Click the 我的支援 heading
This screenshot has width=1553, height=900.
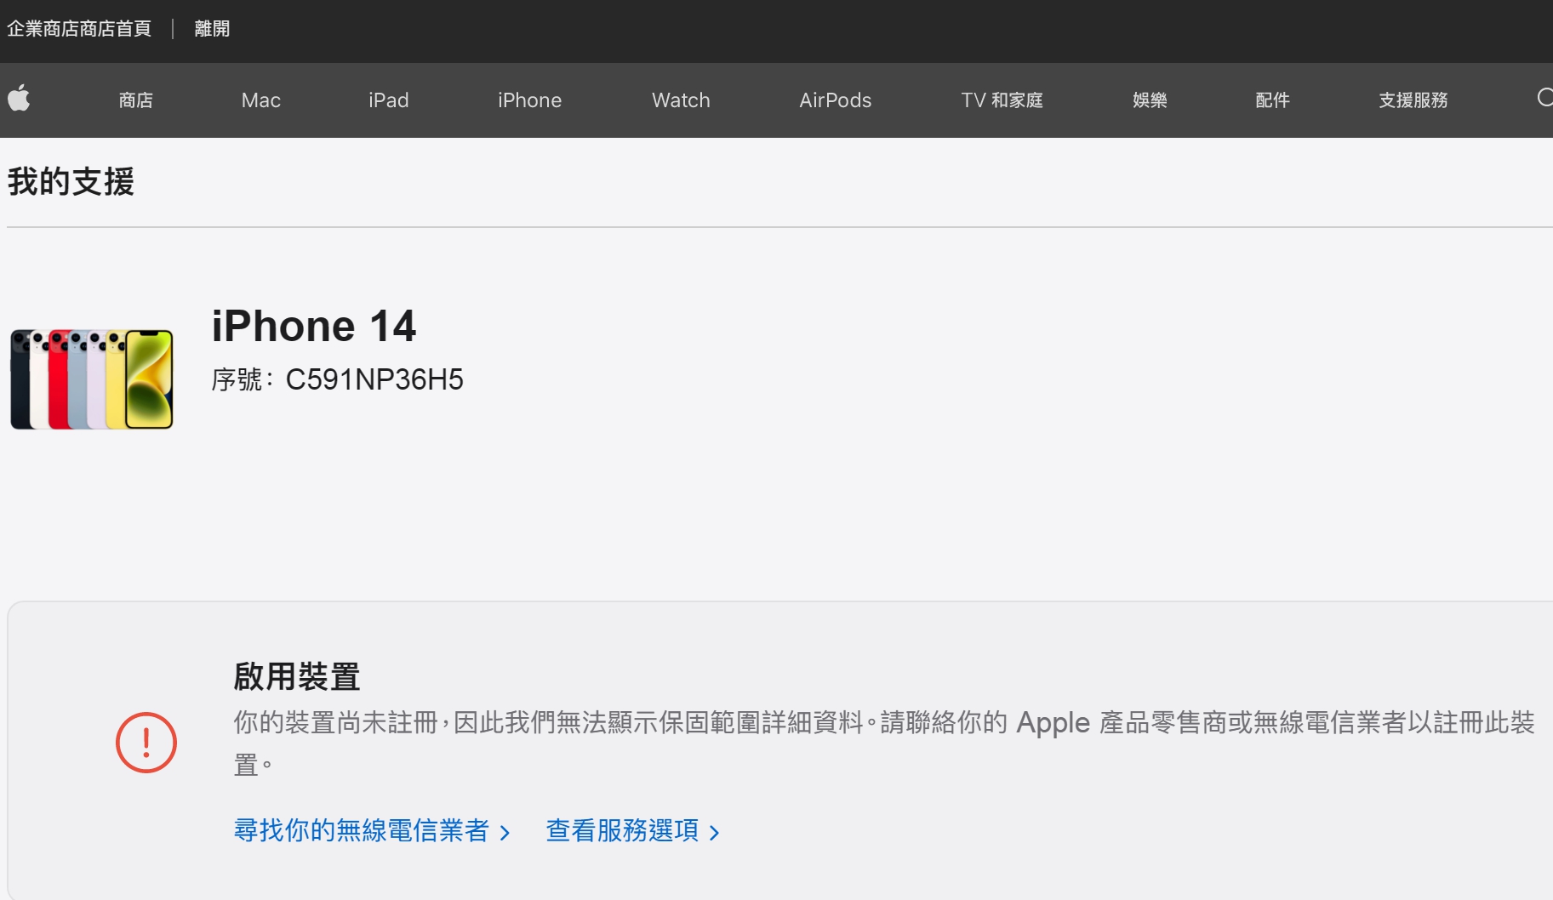tap(71, 182)
